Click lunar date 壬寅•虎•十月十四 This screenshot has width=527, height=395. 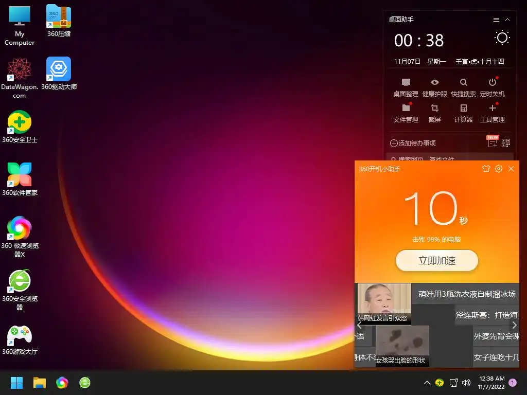point(480,62)
